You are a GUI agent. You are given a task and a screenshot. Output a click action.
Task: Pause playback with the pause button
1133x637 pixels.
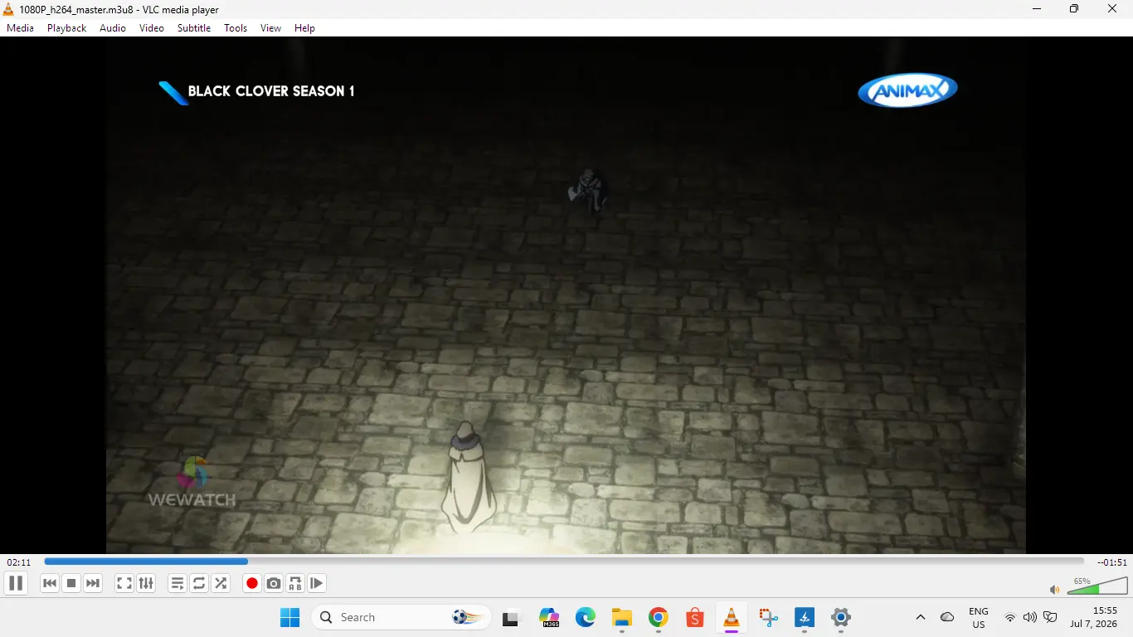tap(15, 583)
